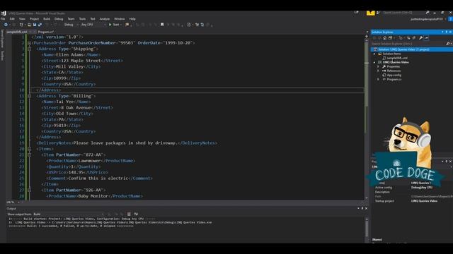Open the Project menu
Image resolution: width=453 pixels, height=254 pixels.
point(34,19)
